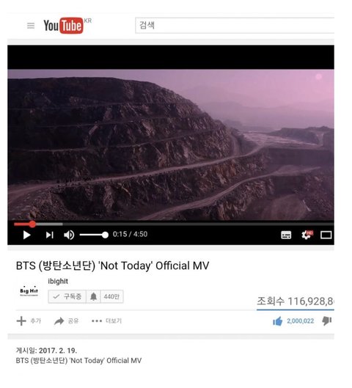
Task: Switch to theater mode
Action: point(326,235)
